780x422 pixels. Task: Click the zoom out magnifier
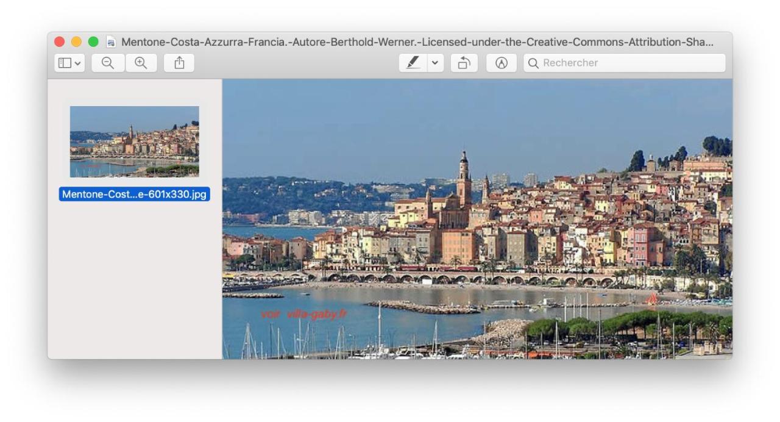[108, 63]
